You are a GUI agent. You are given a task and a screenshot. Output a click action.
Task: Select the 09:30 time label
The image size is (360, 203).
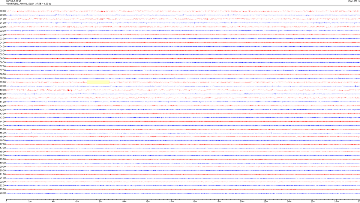3,86
